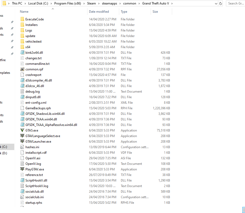Go to This PC in breadcrumb
Screen dimensions: 245x213
click(17, 3)
